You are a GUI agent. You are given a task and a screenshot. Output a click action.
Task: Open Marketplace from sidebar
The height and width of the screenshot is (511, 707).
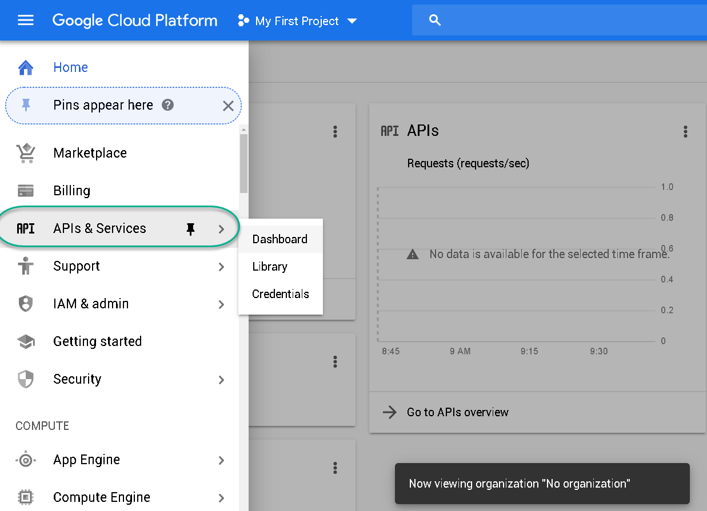tap(90, 153)
